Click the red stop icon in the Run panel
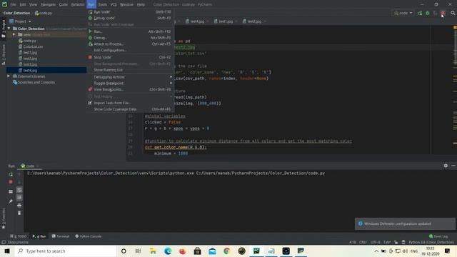Image resolution: width=457 pixels, height=257 pixels. (11, 182)
